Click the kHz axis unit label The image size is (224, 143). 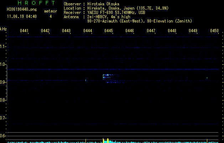coord(3,29)
